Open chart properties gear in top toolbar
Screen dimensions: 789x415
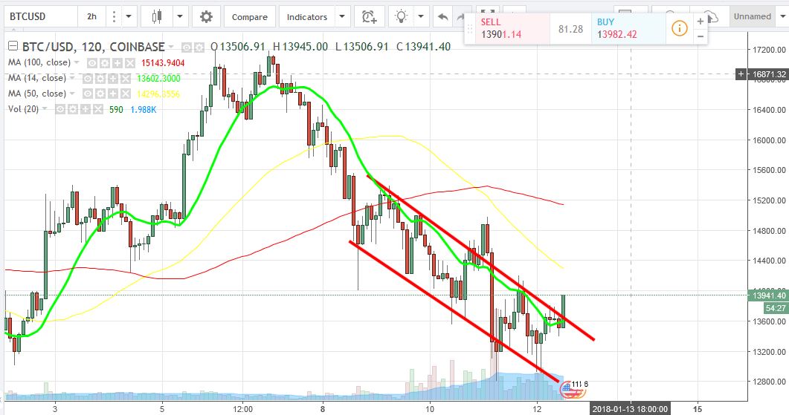206,16
